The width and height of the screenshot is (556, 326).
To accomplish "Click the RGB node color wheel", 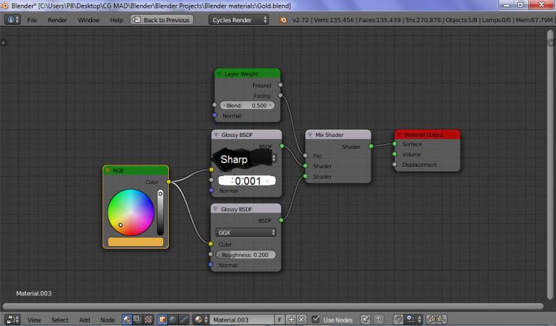I will 131,213.
